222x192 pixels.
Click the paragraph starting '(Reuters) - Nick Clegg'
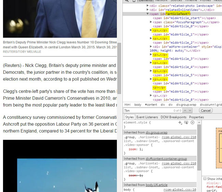tap(60, 72)
